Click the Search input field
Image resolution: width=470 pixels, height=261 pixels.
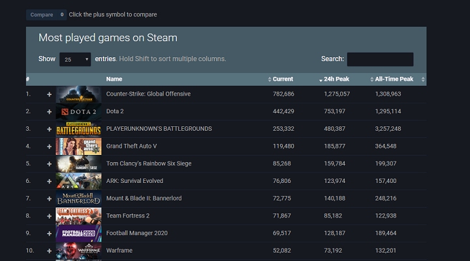[380, 59]
